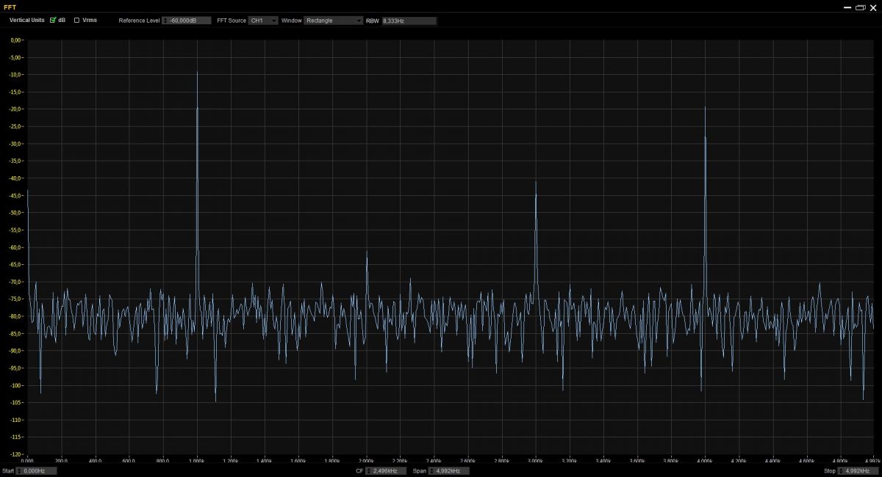Click the 1.000k frequency axis label

coord(197,461)
